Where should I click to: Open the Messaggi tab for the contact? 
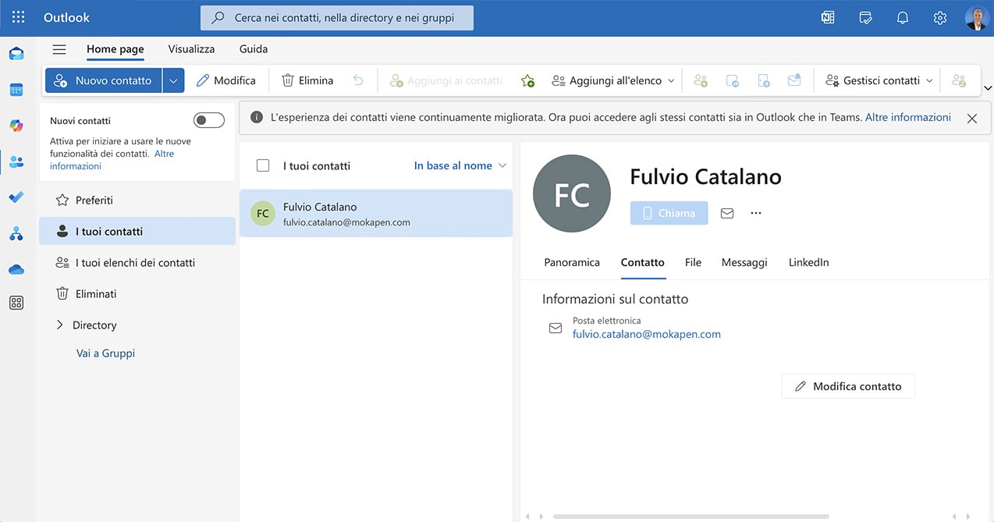click(744, 262)
